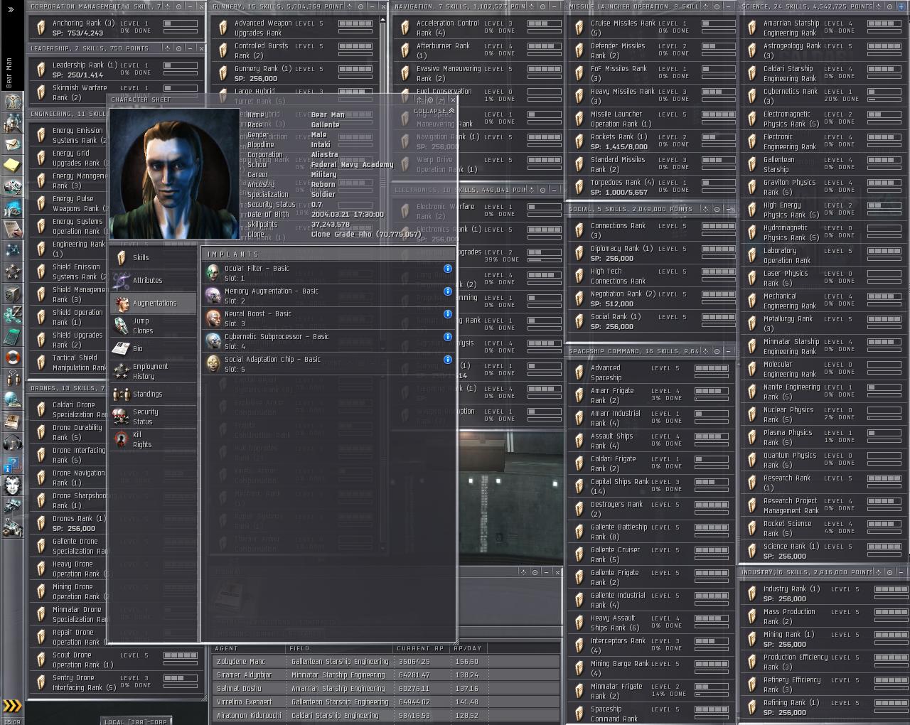Show info for Ocular Filter - Basic implant

(x=448, y=269)
